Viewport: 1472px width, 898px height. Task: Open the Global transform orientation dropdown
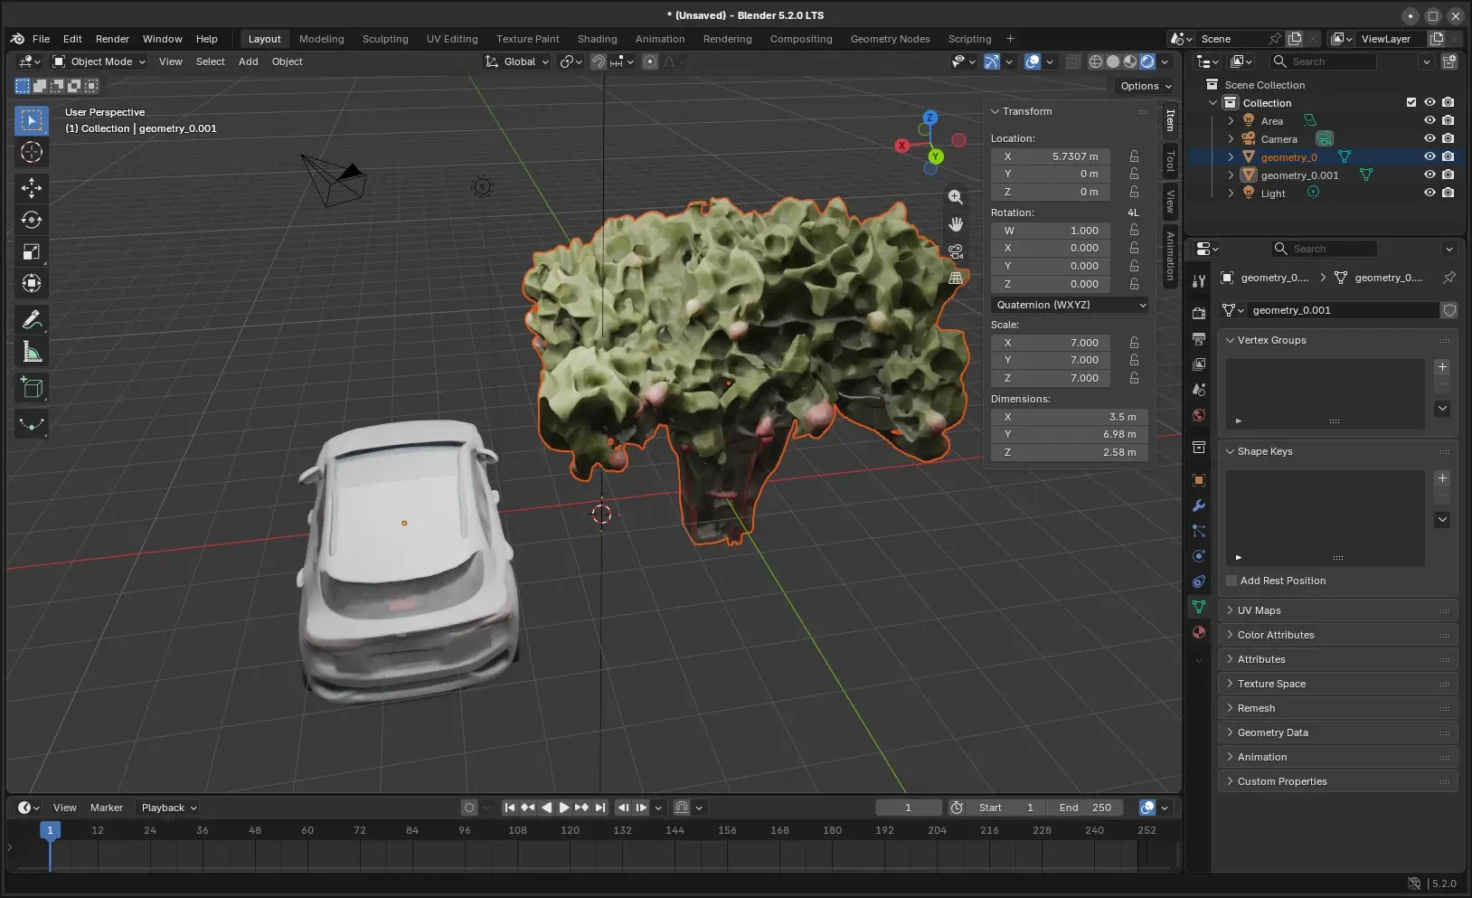517,61
